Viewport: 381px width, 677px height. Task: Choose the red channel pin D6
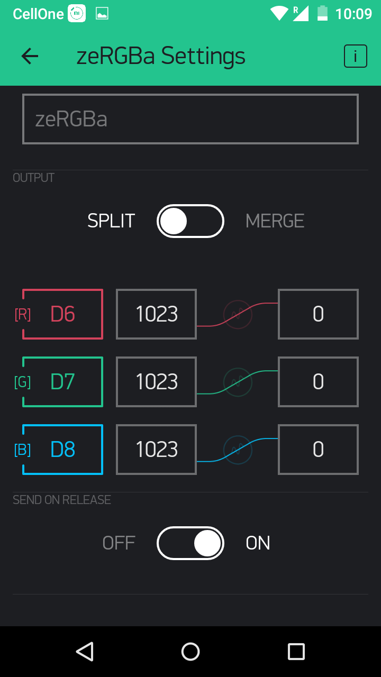[x=62, y=314]
